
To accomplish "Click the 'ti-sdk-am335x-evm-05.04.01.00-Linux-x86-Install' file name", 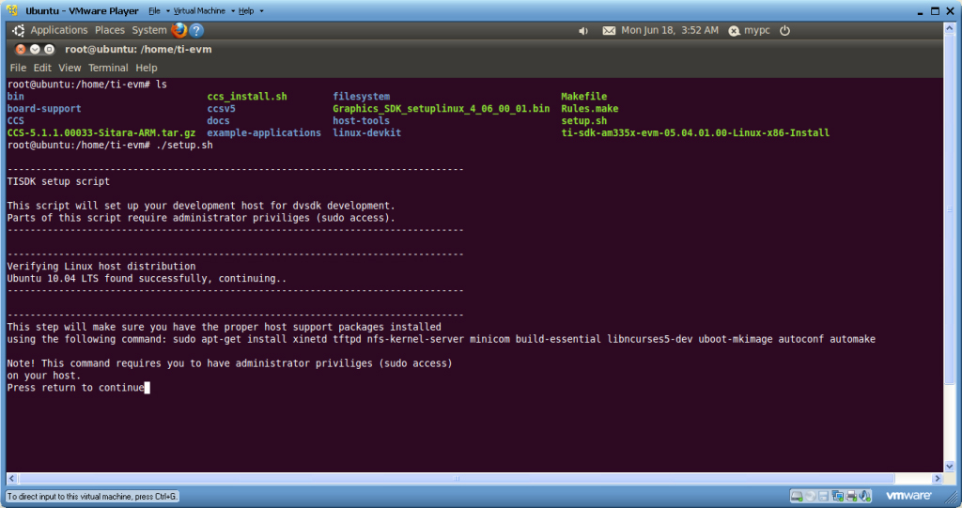I will tap(695, 132).
